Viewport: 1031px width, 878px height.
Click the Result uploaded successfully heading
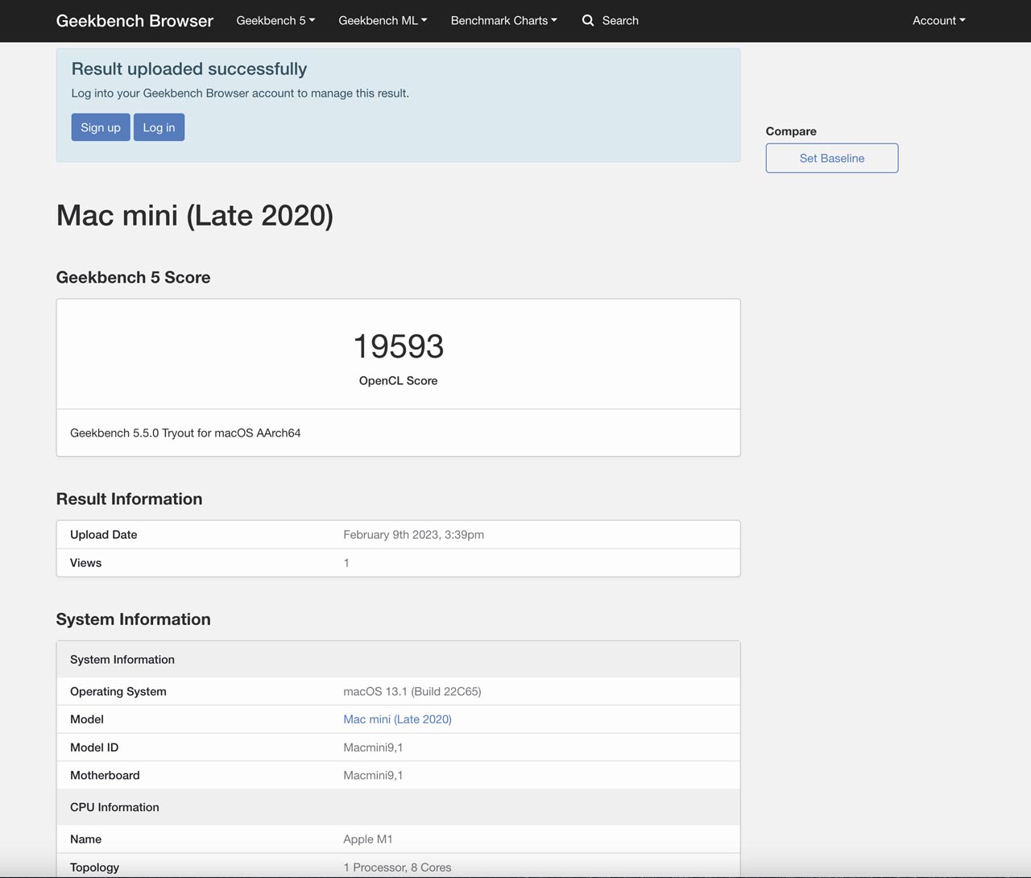tap(189, 69)
